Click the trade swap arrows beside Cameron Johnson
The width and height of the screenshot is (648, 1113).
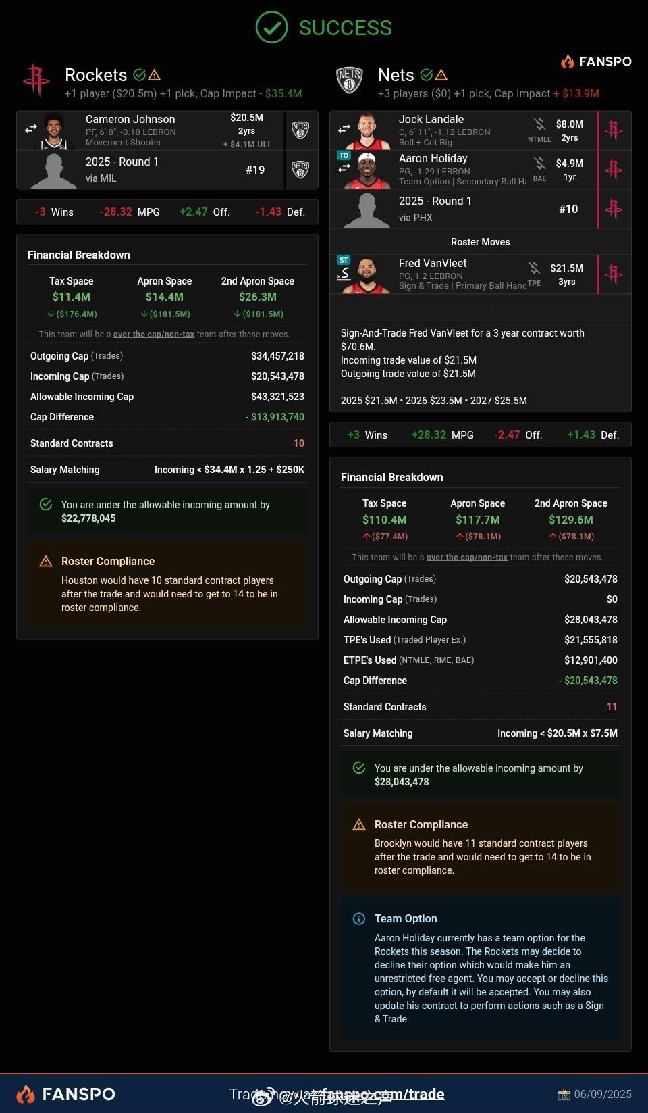pyautogui.click(x=31, y=128)
